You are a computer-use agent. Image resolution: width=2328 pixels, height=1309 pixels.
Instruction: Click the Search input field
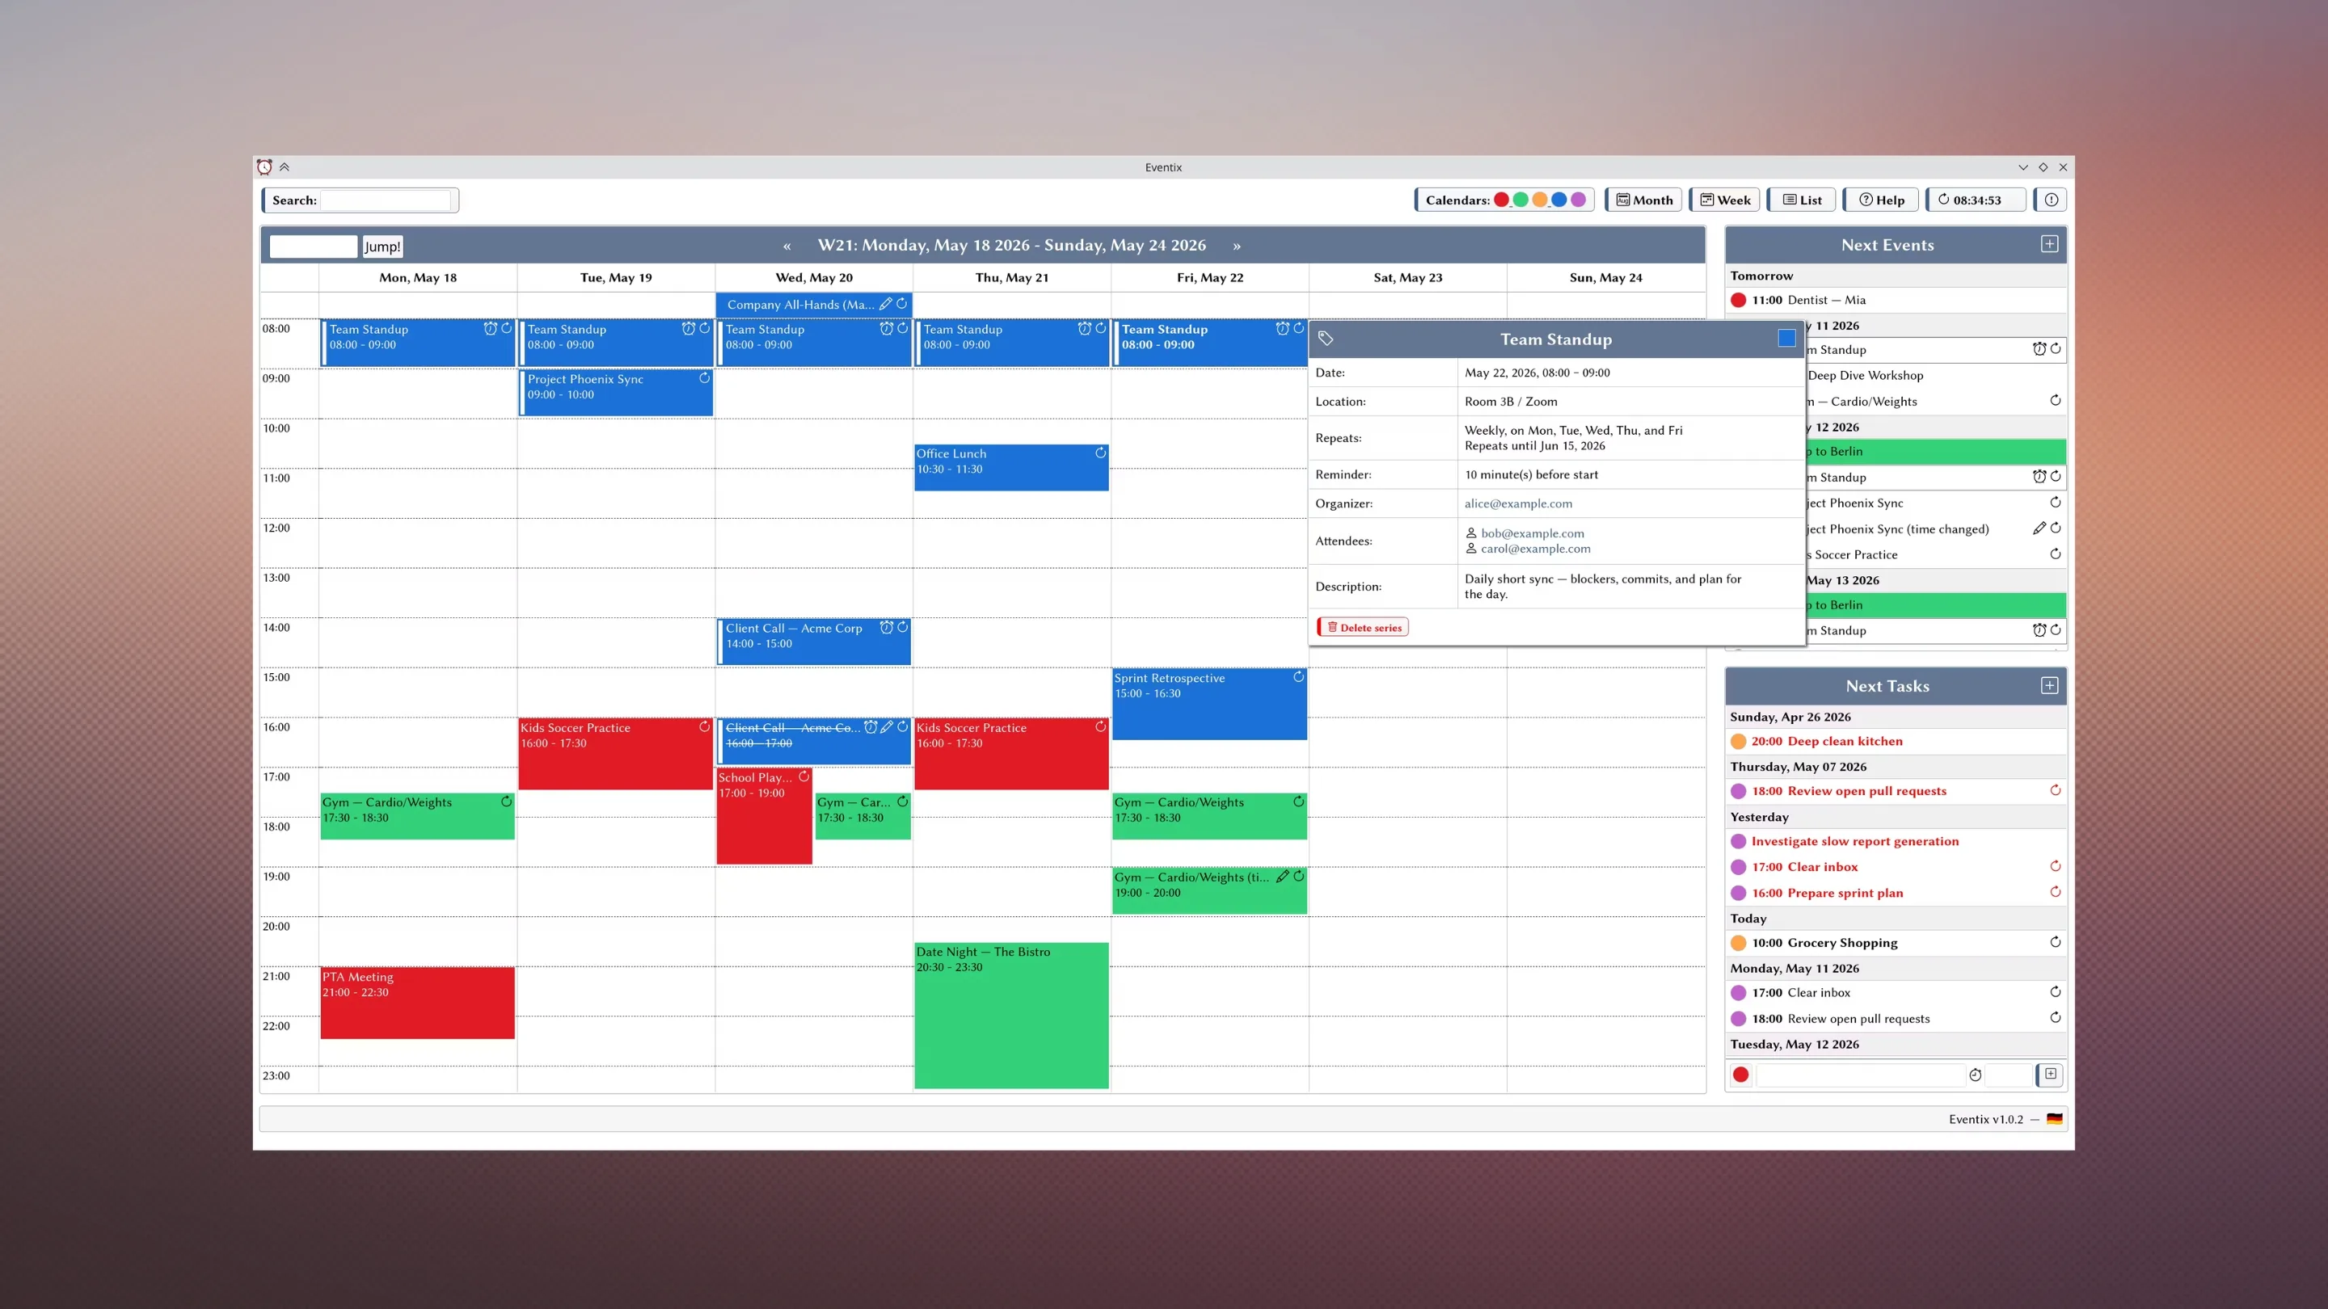pos(386,200)
